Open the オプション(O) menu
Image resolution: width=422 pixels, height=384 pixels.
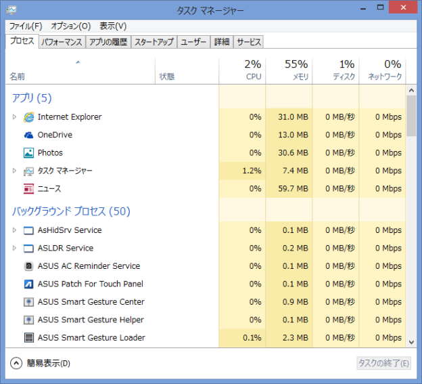click(71, 26)
